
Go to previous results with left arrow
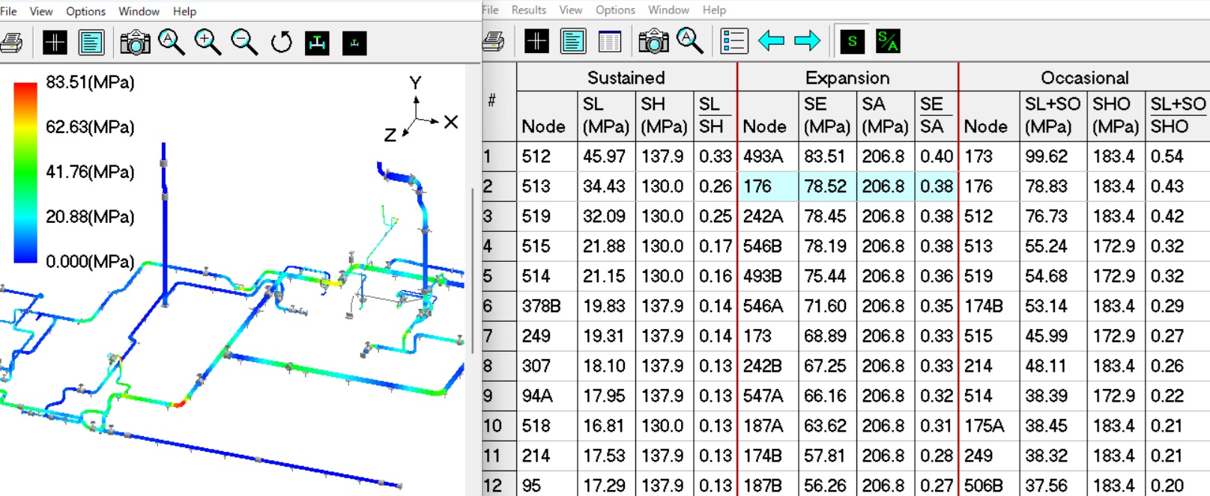click(x=771, y=41)
